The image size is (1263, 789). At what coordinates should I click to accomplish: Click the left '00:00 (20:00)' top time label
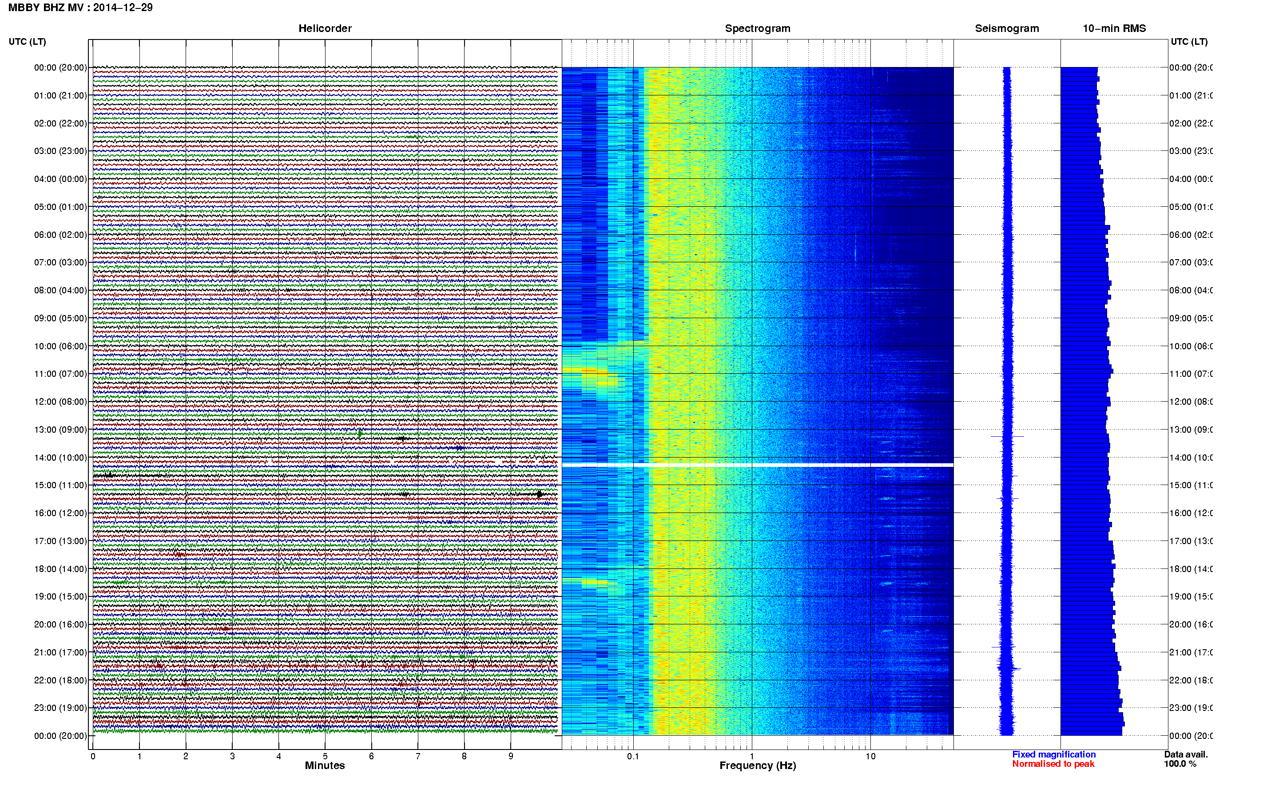coord(60,67)
